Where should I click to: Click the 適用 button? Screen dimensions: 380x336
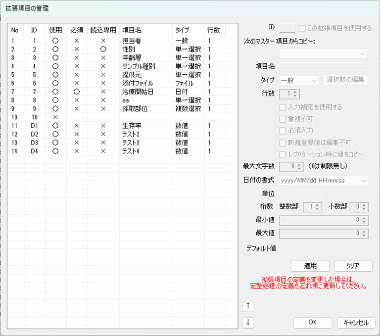coord(310,266)
